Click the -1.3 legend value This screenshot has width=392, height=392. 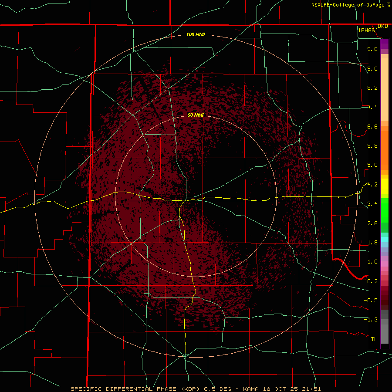coord(371,320)
